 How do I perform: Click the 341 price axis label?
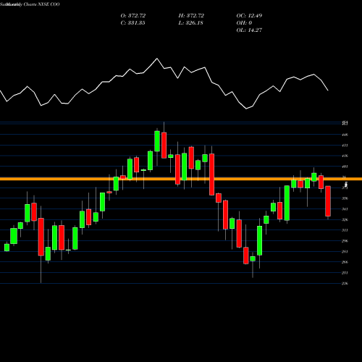click(345, 209)
